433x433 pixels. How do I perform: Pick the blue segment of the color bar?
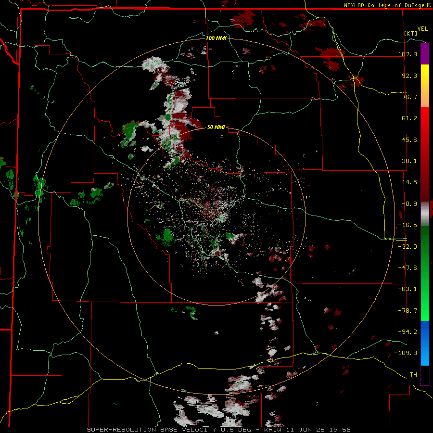point(425,343)
